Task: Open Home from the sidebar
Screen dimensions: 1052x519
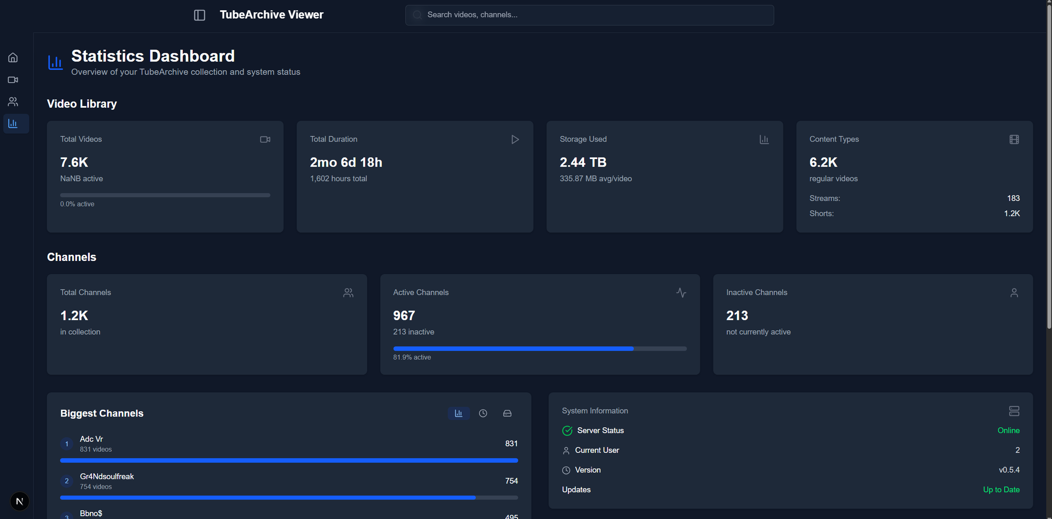Action: pyautogui.click(x=13, y=57)
